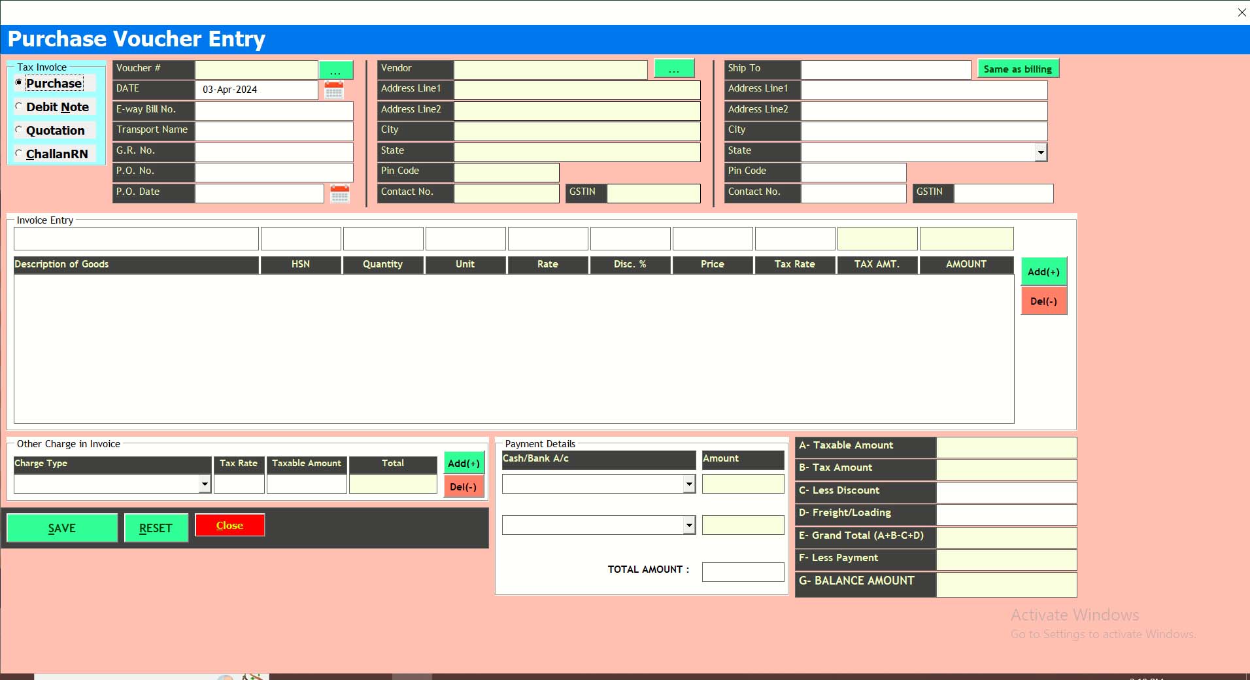Viewport: 1250px width, 680px height.
Task: Click the Vendor lookup ellipsis button
Action: point(673,69)
